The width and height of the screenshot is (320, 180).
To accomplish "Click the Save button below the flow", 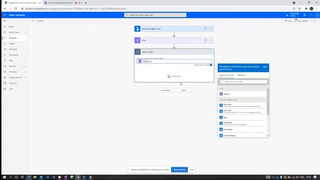I will coord(183,90).
